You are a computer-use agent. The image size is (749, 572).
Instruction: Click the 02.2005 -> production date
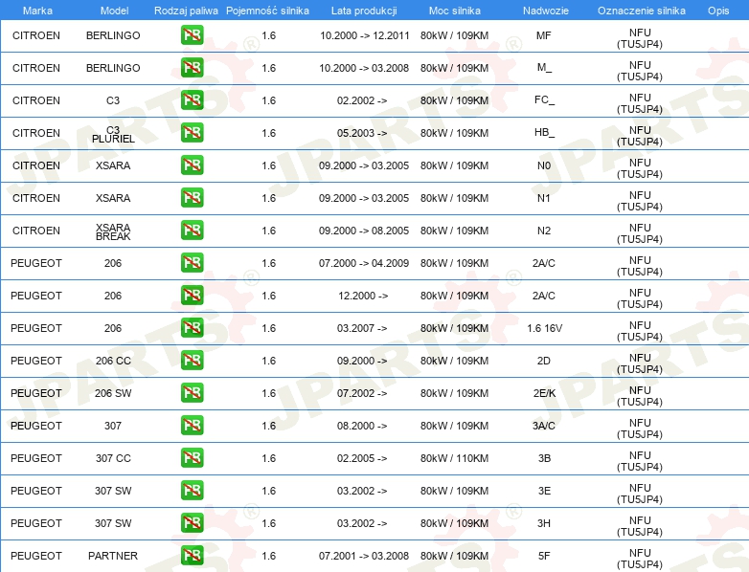[x=362, y=458]
